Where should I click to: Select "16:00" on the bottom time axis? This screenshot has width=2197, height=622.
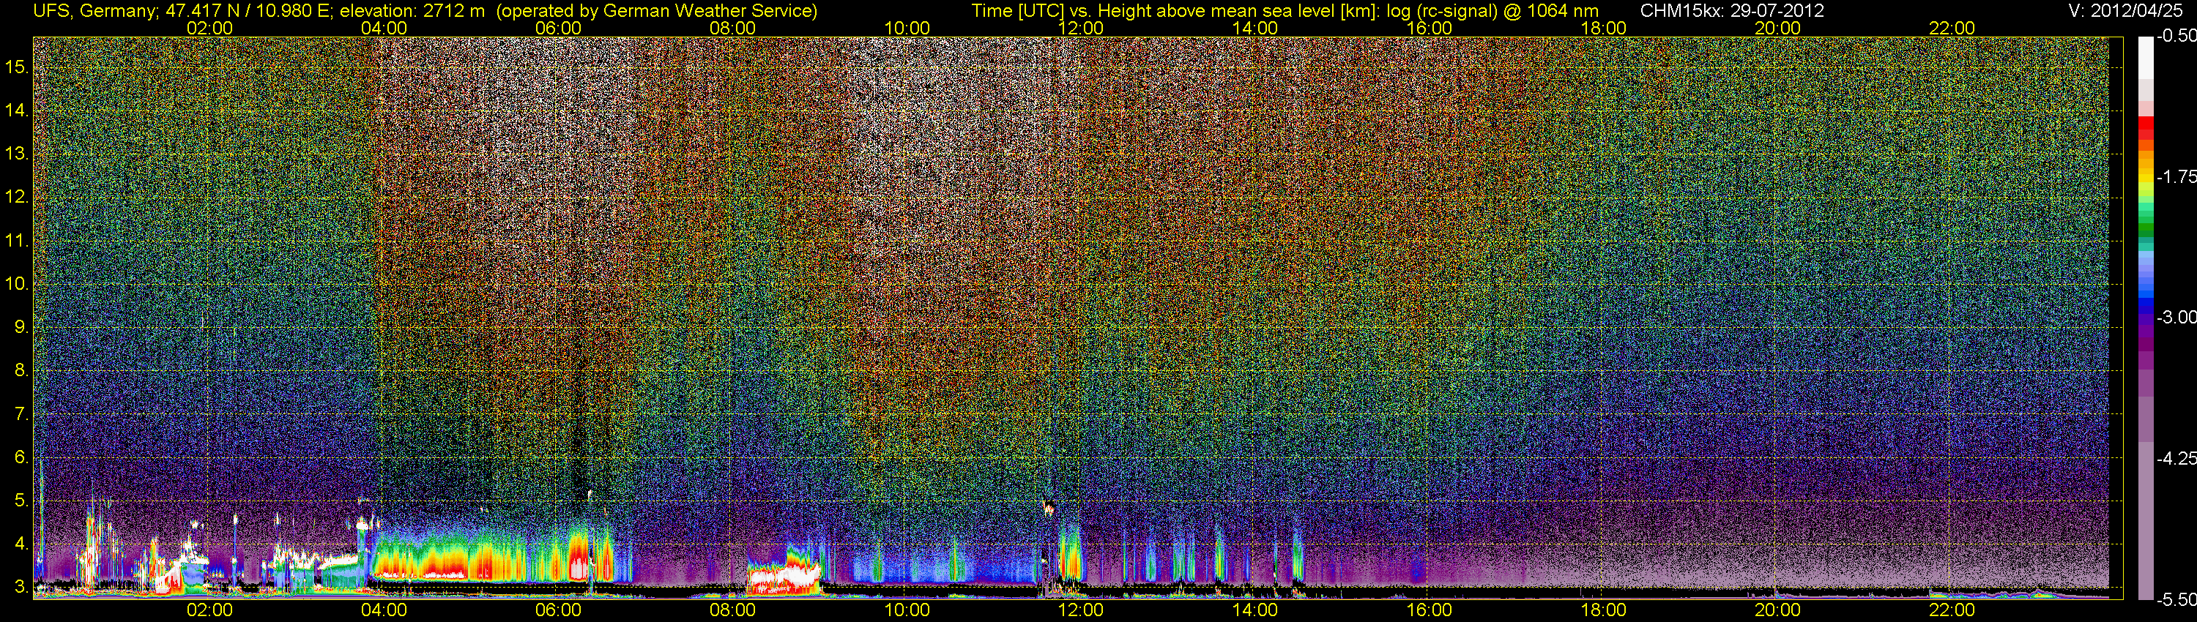(1430, 610)
